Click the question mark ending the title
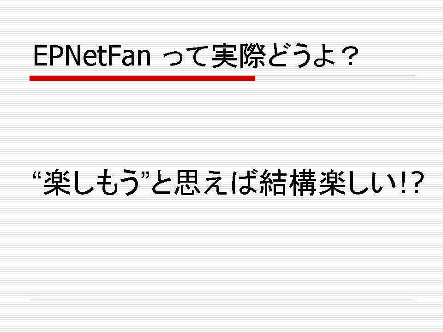Image resolution: width=443 pixels, height=332 pixels. pyautogui.click(x=350, y=56)
